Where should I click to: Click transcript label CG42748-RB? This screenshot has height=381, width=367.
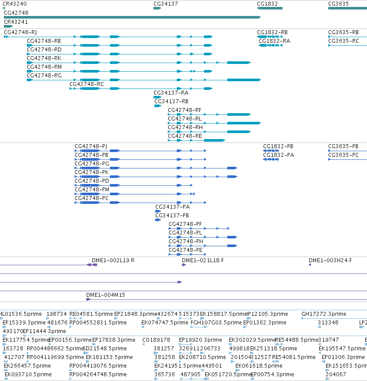click(x=44, y=41)
